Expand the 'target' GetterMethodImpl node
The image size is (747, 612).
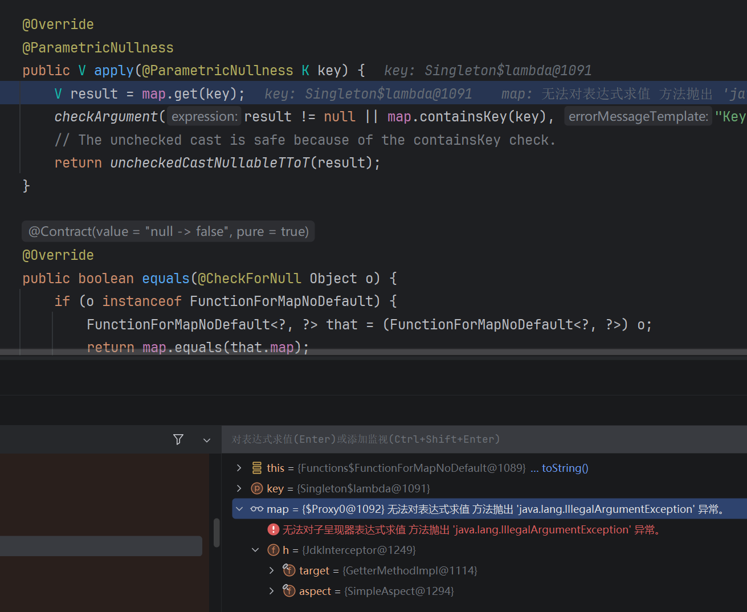[272, 570]
